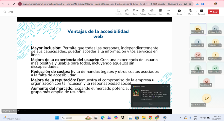The height and width of the screenshot is (121, 224).
Task: Open Microsoft Teams from the taskbar
Action: [109, 118]
